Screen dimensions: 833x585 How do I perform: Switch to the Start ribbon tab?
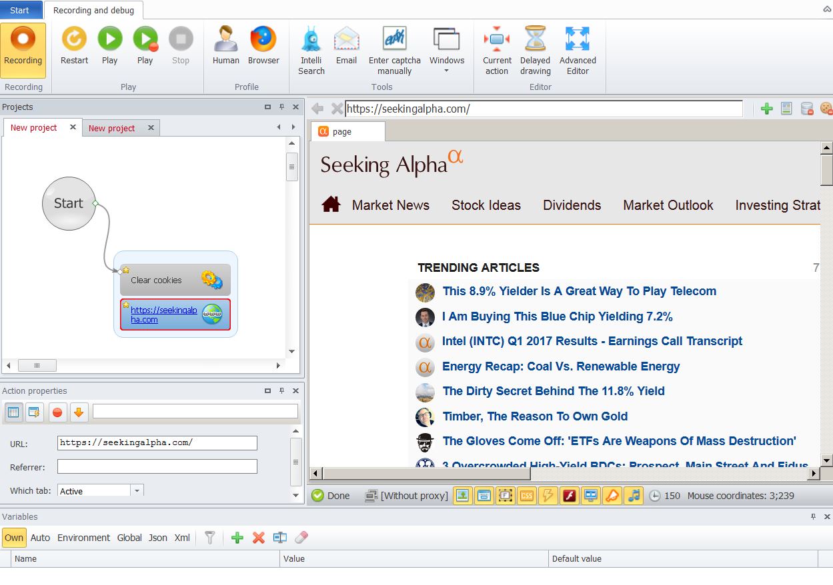[x=20, y=10]
